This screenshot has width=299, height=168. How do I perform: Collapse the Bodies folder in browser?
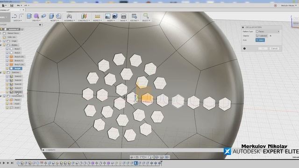1,45
